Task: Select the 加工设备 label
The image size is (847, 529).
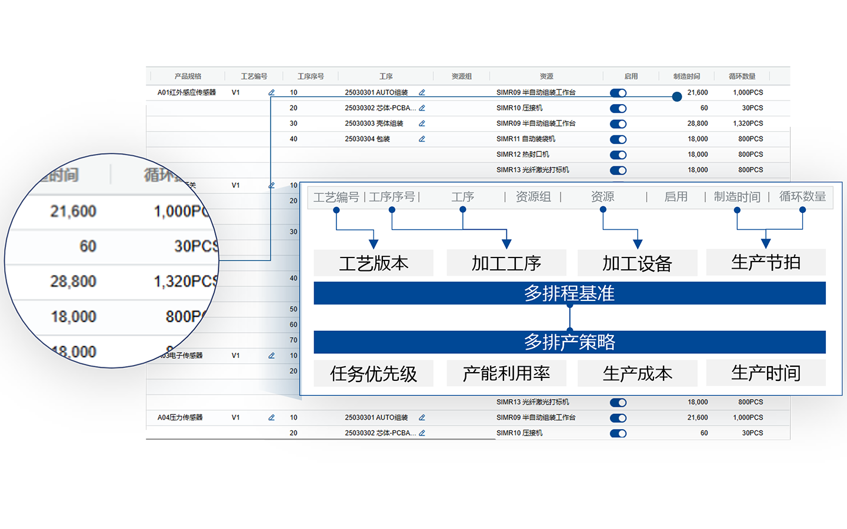Action: [638, 263]
